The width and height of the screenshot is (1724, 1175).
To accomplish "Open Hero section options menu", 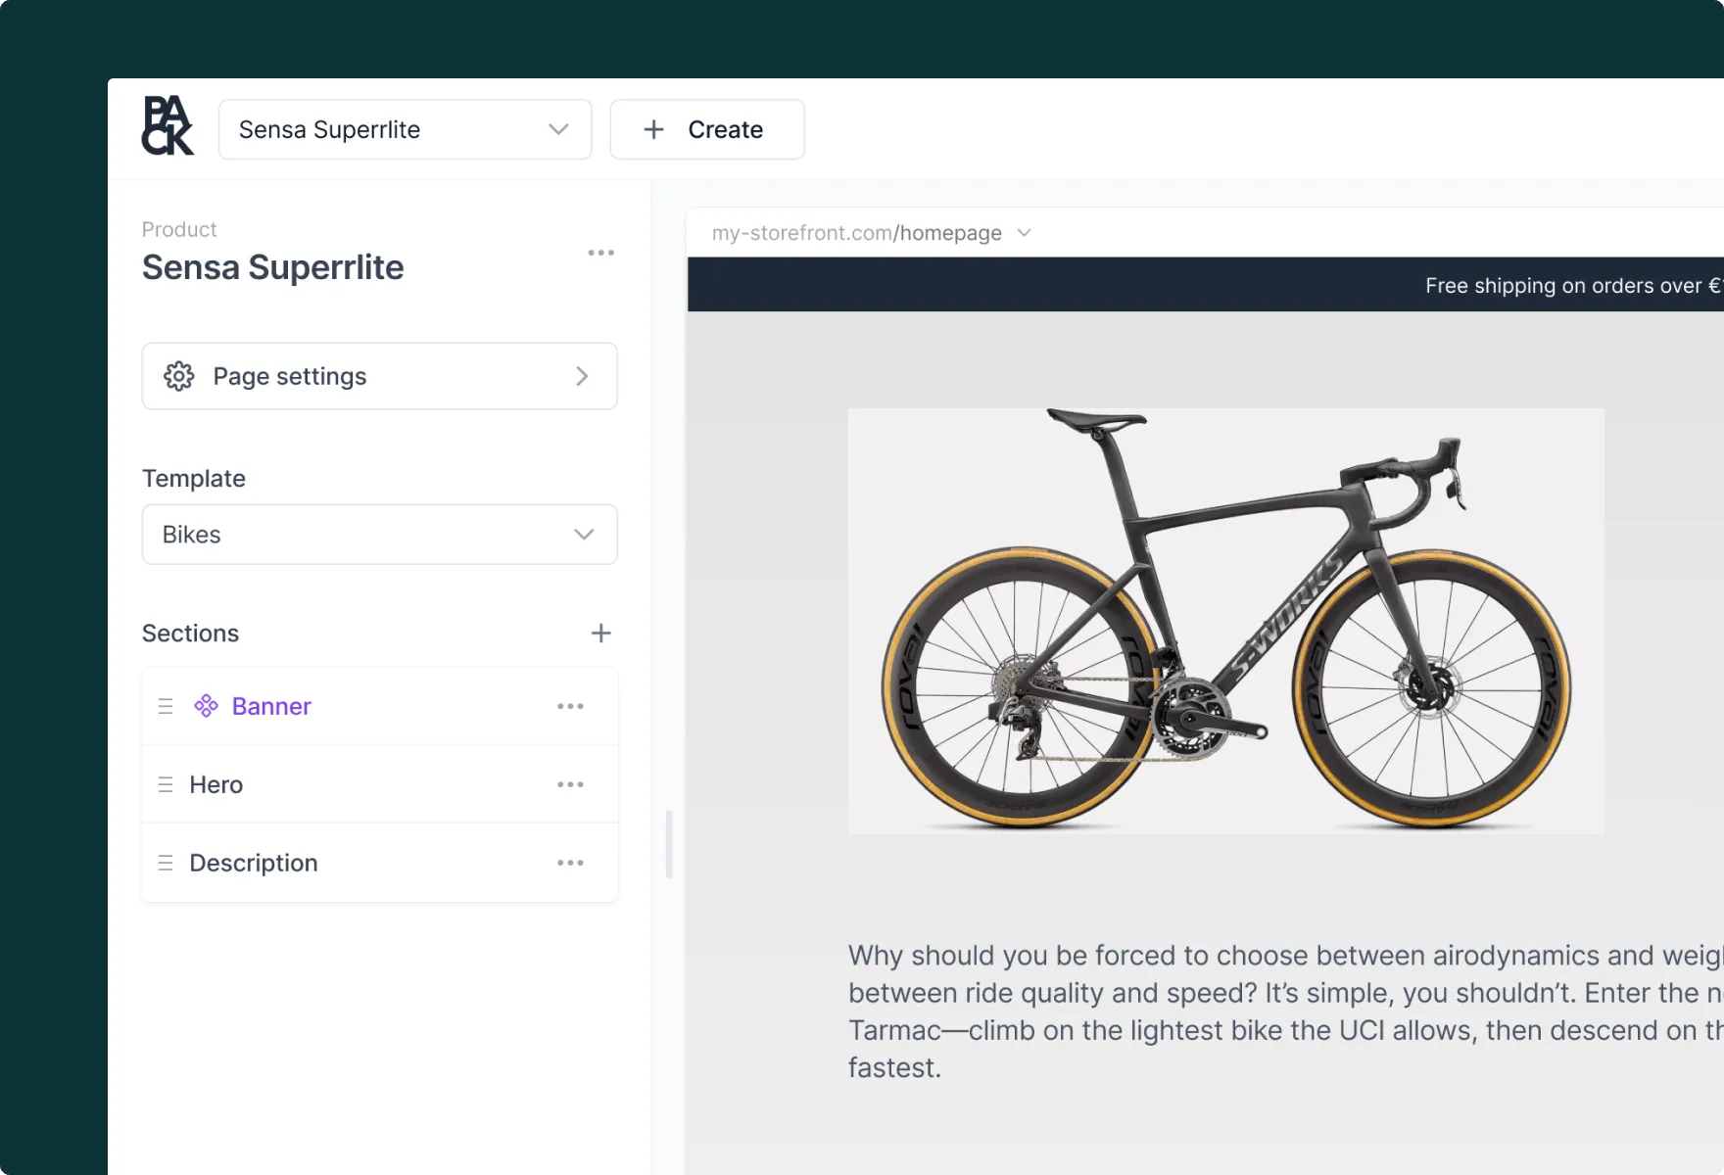I will click(570, 784).
